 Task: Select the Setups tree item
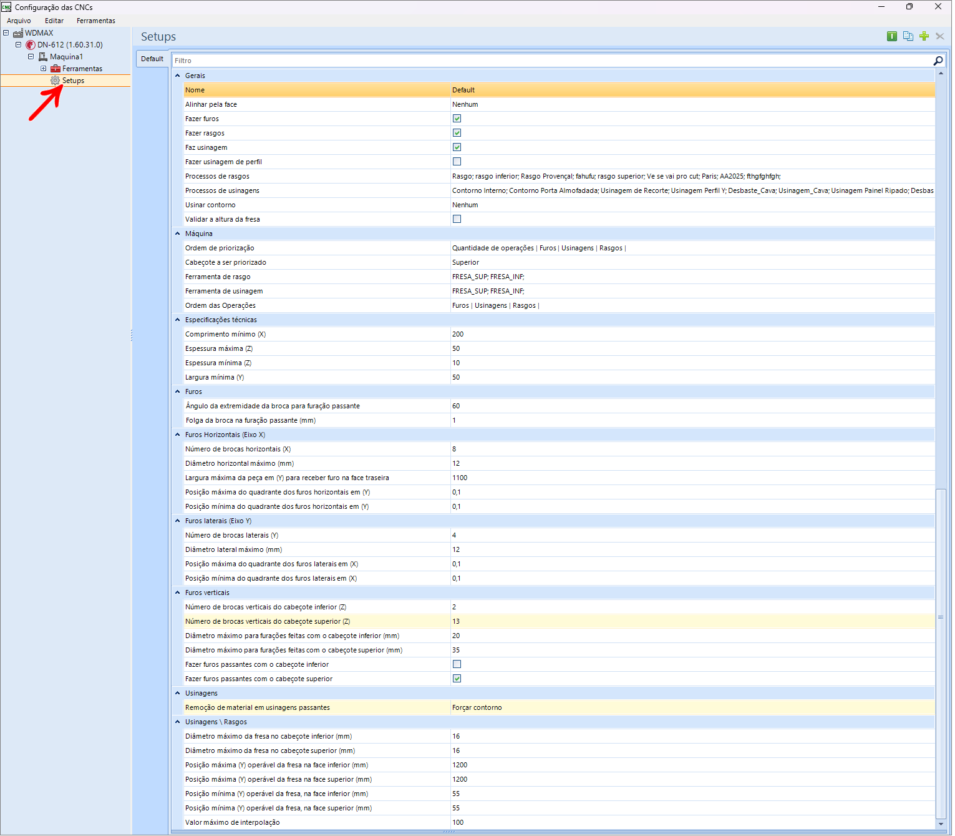click(73, 81)
